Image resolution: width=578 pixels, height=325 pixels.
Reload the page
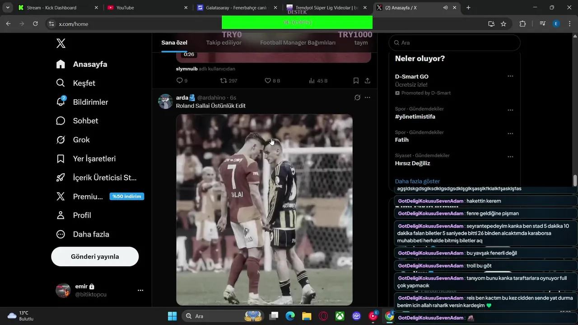pos(35,24)
